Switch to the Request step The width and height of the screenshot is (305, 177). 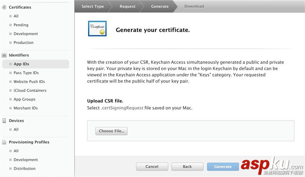pyautogui.click(x=127, y=6)
